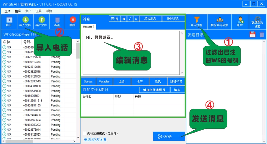
Task: Select the row +60172464656
Action: [39, 115]
